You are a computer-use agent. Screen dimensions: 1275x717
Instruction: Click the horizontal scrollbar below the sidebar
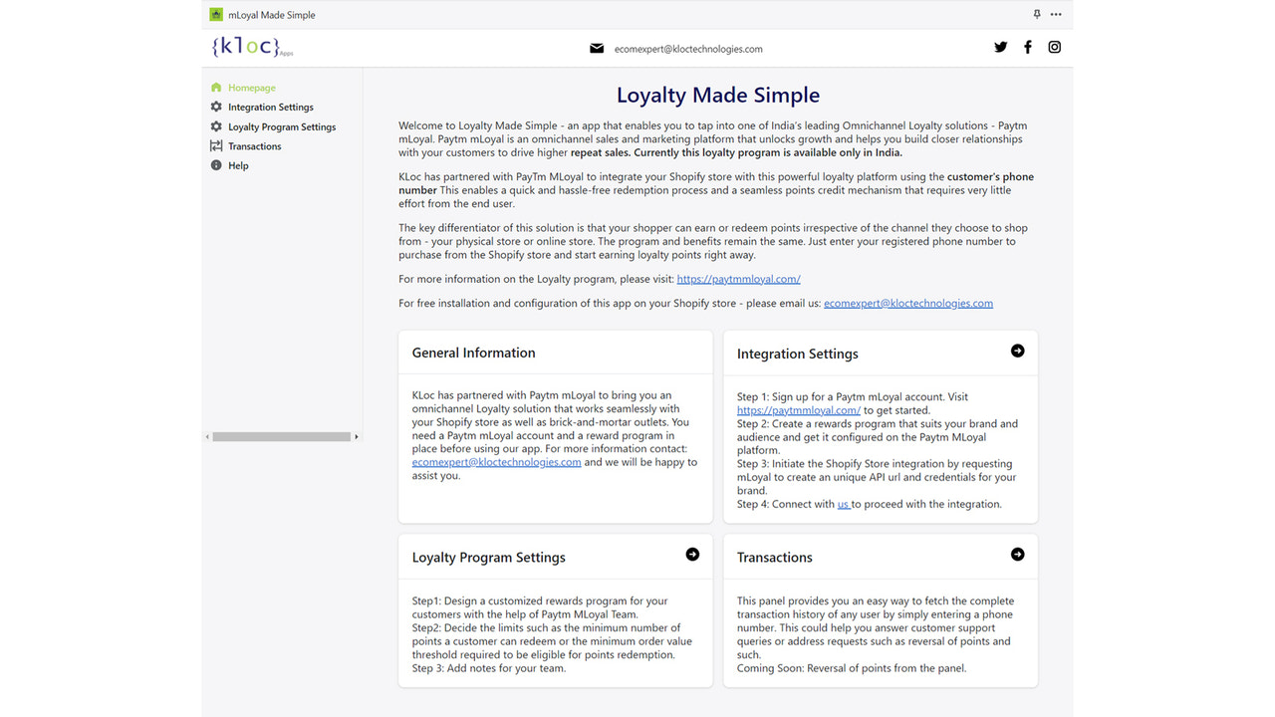point(282,436)
